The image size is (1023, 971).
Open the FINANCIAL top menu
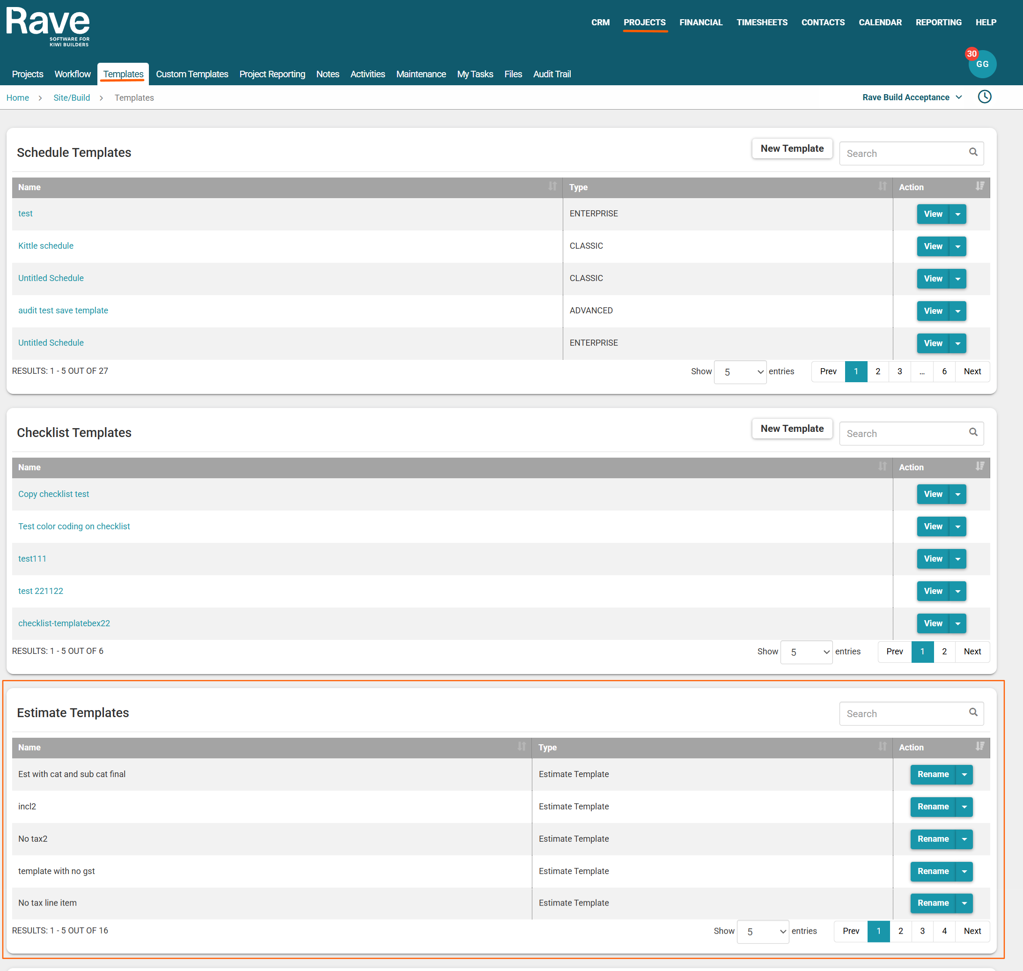click(x=700, y=22)
